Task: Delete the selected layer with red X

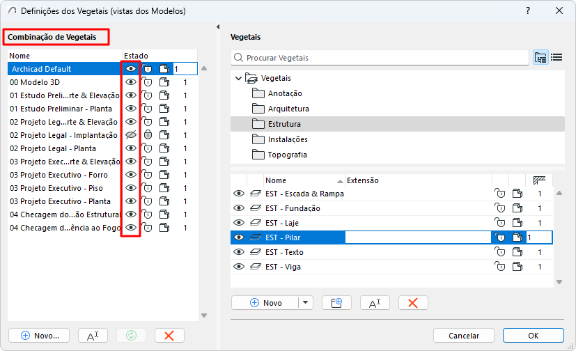Action: 413,302
